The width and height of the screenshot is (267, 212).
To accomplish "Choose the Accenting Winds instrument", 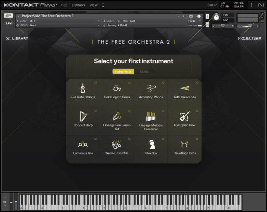I will 151,92.
